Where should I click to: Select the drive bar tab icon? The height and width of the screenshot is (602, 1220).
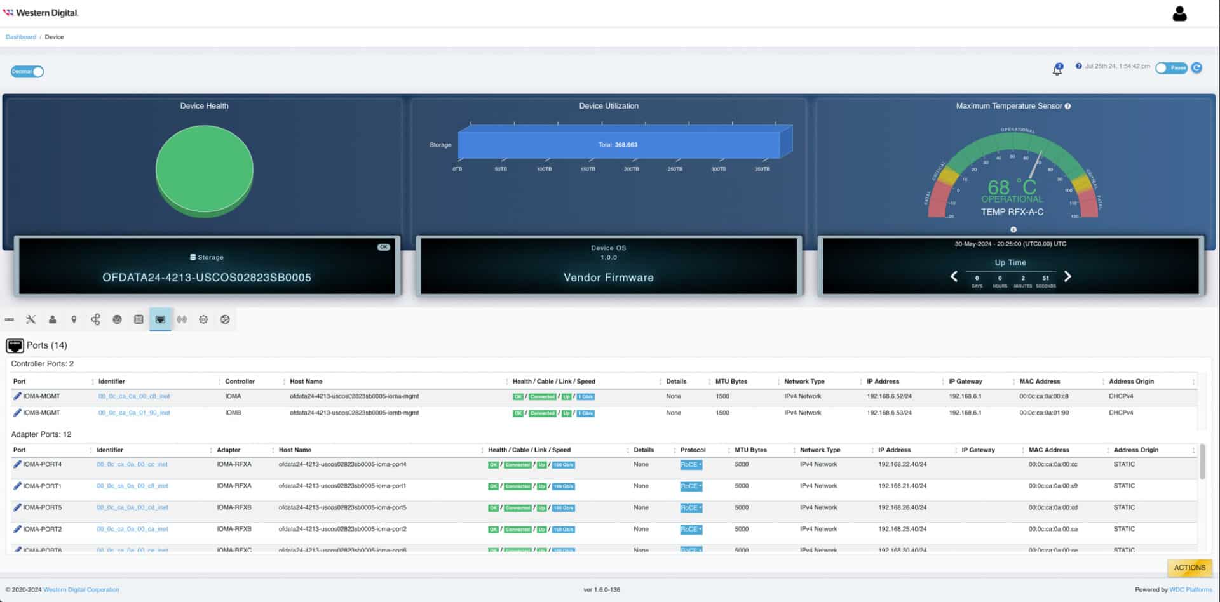point(10,319)
